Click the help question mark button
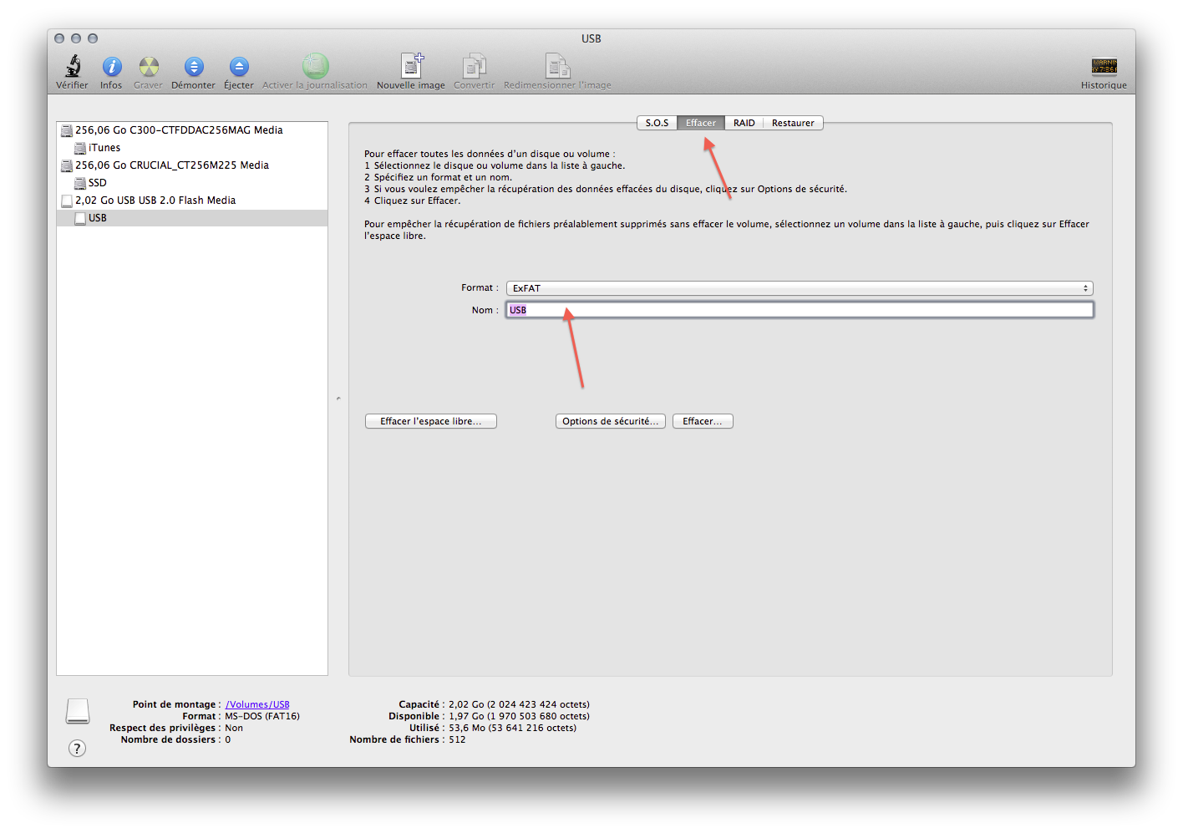 point(77,749)
